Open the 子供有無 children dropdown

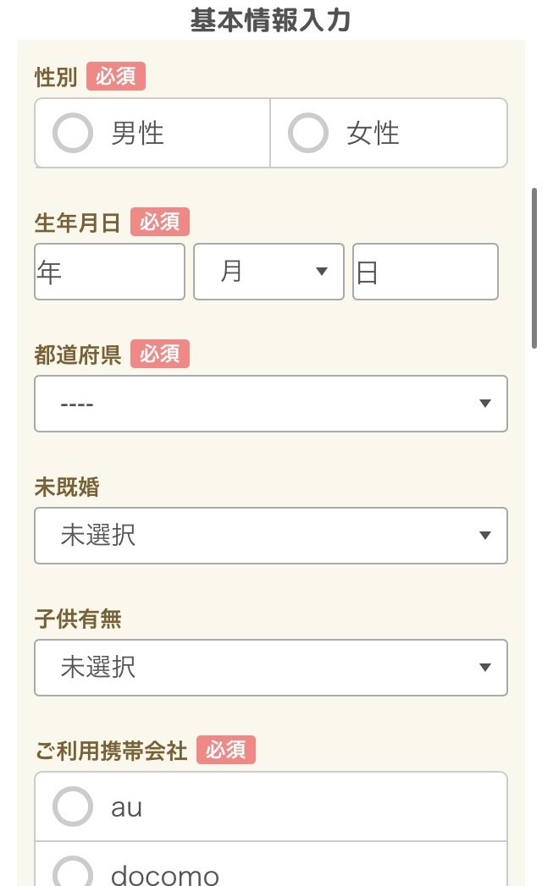(x=270, y=667)
